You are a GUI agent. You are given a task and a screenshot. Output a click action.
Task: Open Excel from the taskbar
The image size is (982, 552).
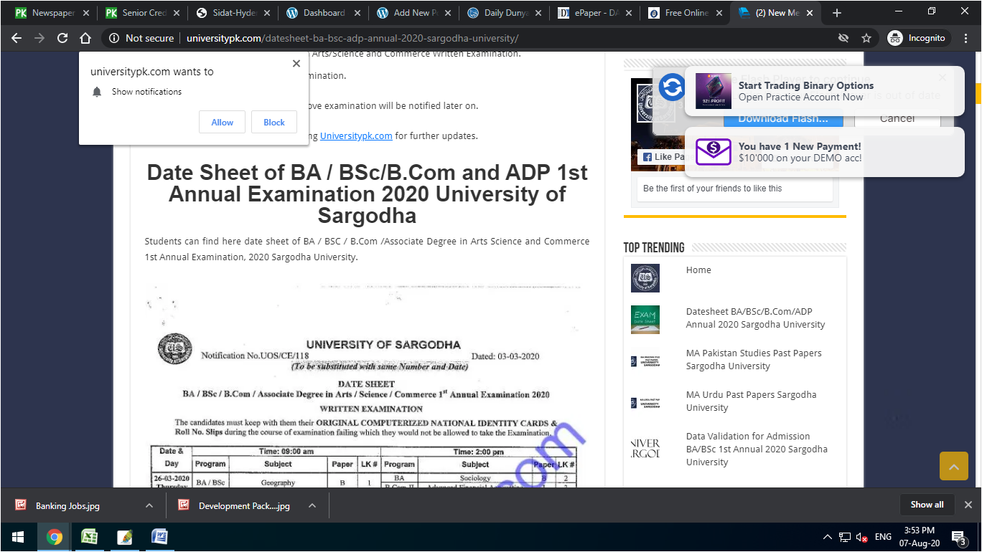89,537
